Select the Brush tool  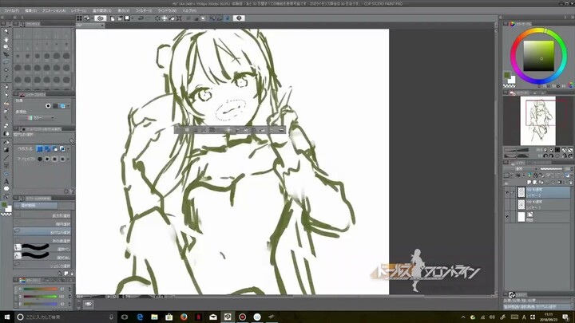click(6, 103)
